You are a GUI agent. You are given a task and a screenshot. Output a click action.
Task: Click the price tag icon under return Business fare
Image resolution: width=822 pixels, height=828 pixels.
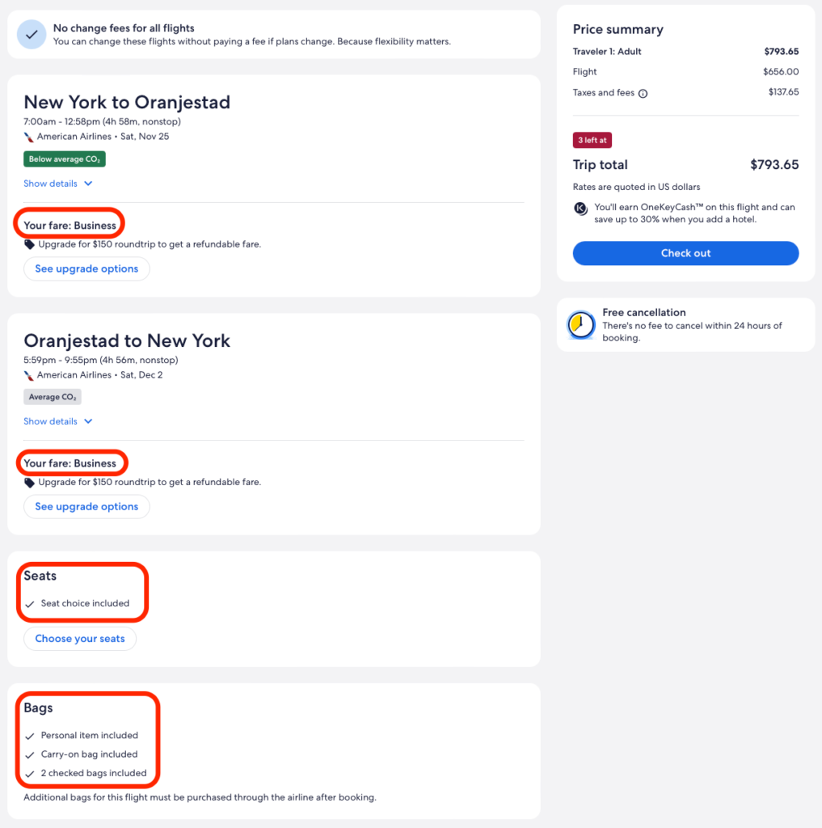pyautogui.click(x=29, y=483)
